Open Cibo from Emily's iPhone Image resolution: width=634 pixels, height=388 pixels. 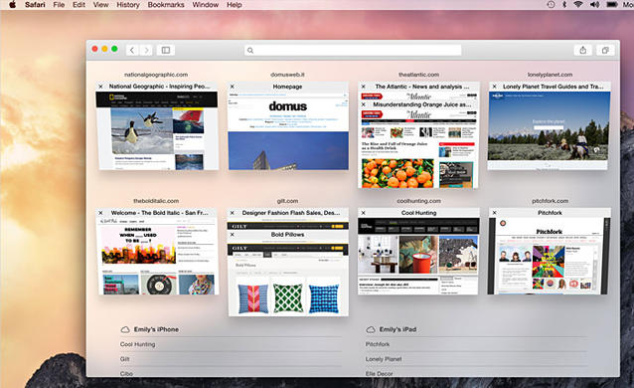pos(126,373)
